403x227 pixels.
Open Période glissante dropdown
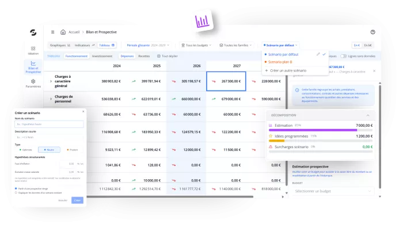click(148, 46)
